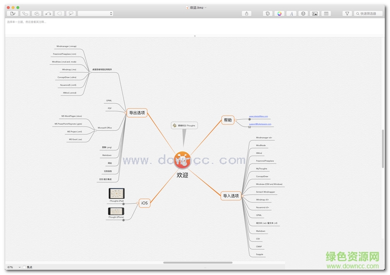Open the font formatting A icon
Image resolution: width=390 pixels, height=275 pixels.
click(x=292, y=13)
